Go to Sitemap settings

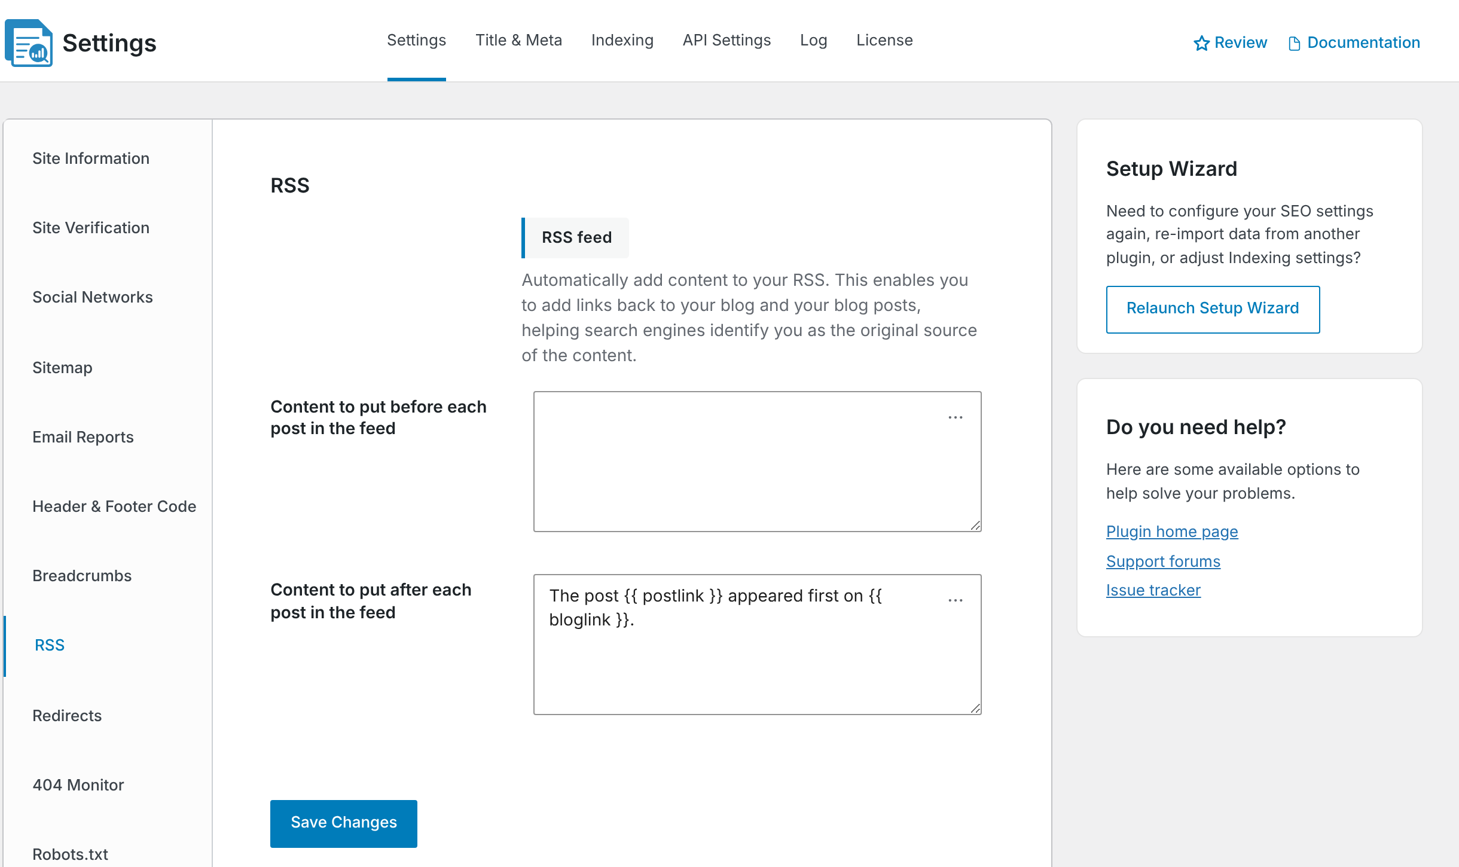pyautogui.click(x=63, y=368)
